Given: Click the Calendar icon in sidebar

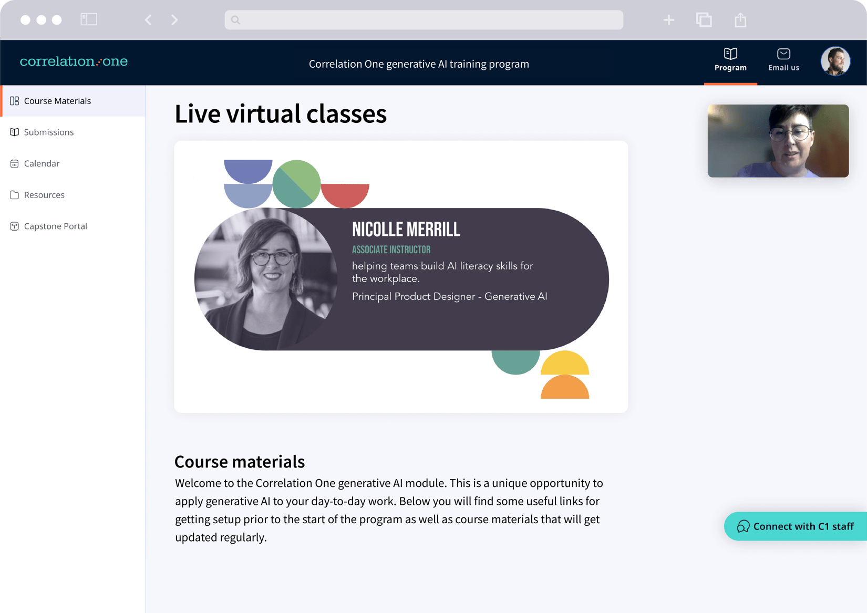Looking at the screenshot, I should coord(14,164).
